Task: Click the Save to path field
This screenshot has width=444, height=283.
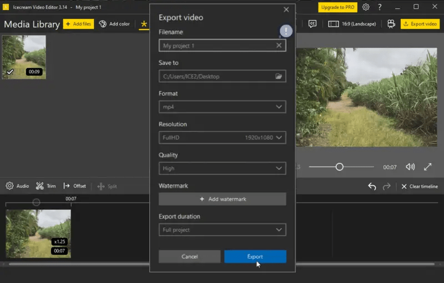Action: 223,76
